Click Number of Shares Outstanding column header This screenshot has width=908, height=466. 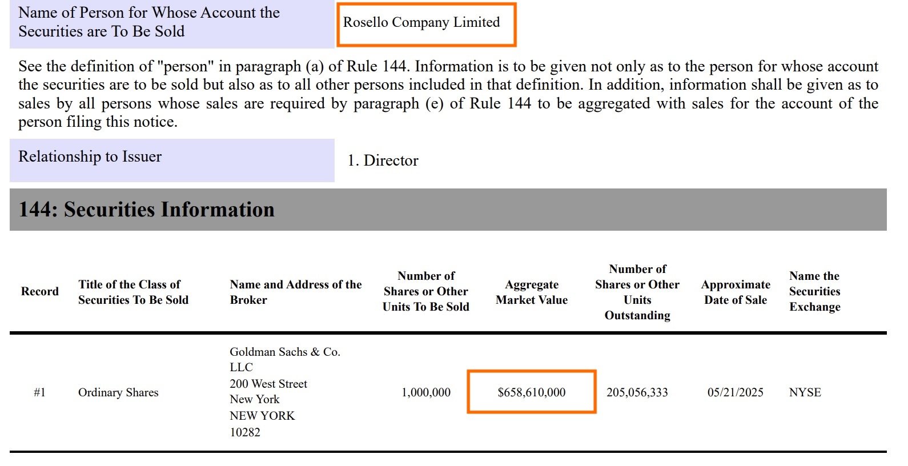pyautogui.click(x=637, y=292)
